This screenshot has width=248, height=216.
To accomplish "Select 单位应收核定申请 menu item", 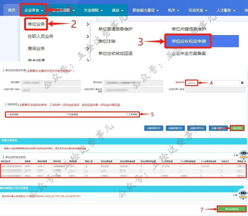I will point(188,41).
